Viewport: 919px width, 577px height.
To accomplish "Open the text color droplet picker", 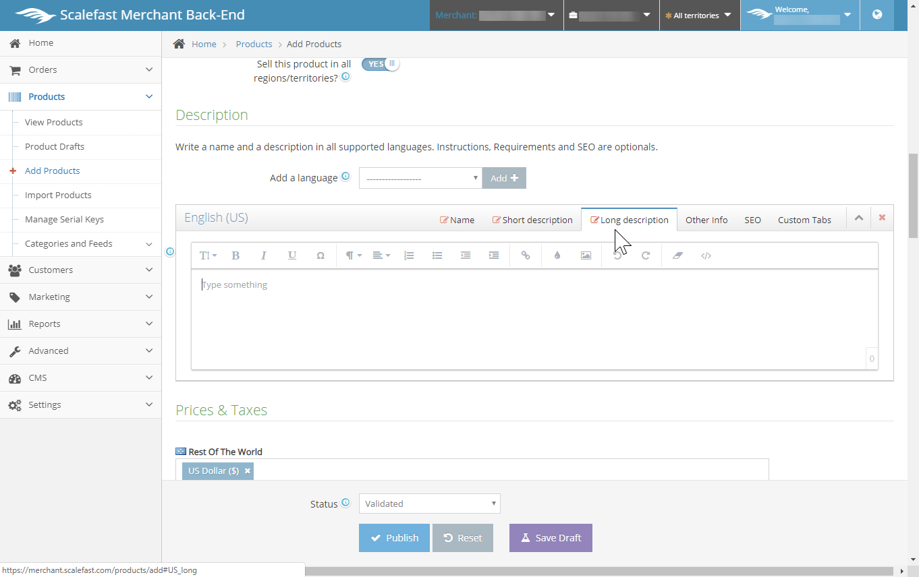I will pos(557,255).
